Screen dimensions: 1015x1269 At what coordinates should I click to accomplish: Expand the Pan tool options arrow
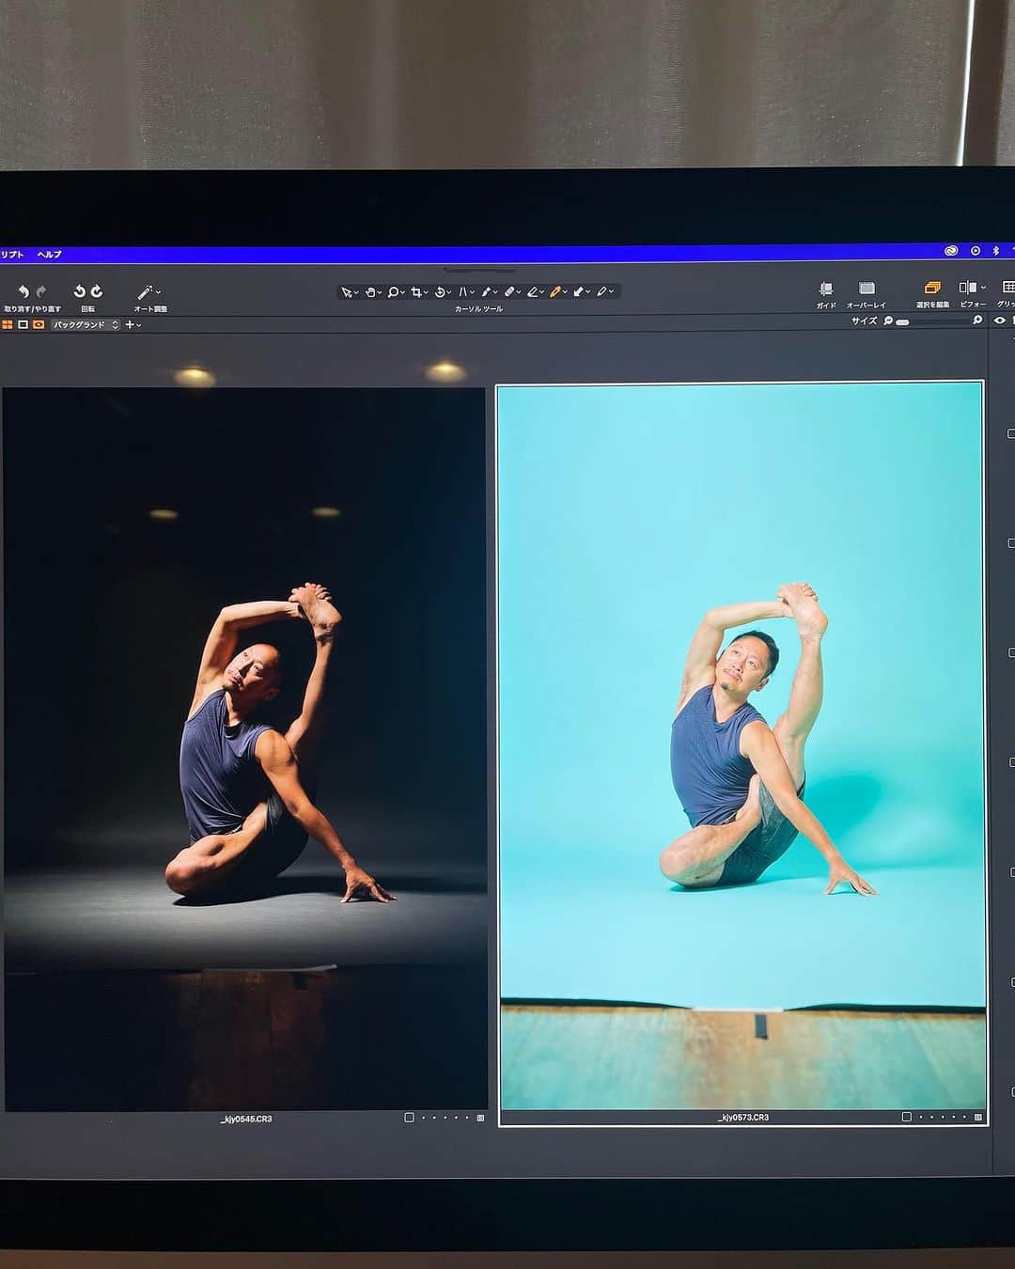point(380,292)
